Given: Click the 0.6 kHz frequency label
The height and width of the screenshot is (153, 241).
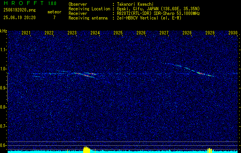Looking at the screenshot, I should coord(3,145).
